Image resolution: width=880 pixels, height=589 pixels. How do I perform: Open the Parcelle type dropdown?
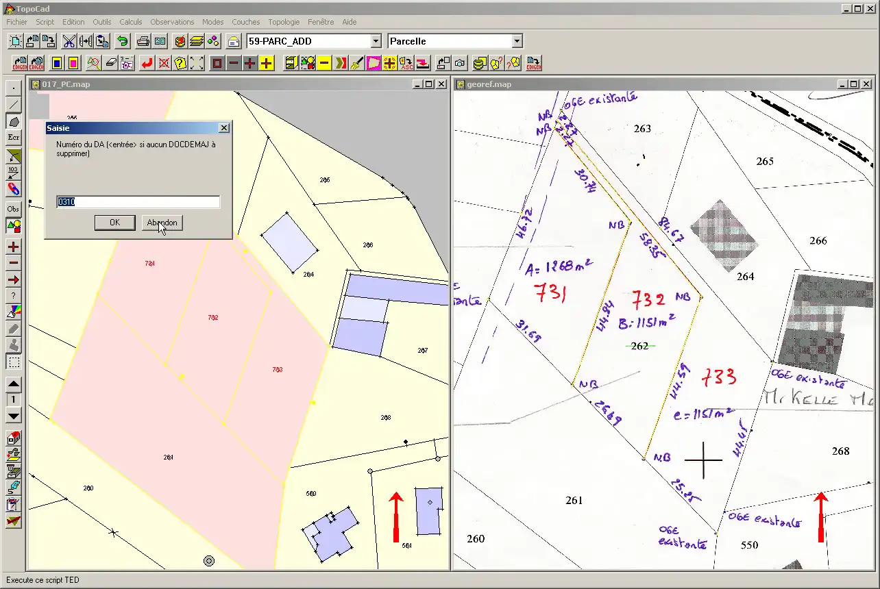coord(517,41)
